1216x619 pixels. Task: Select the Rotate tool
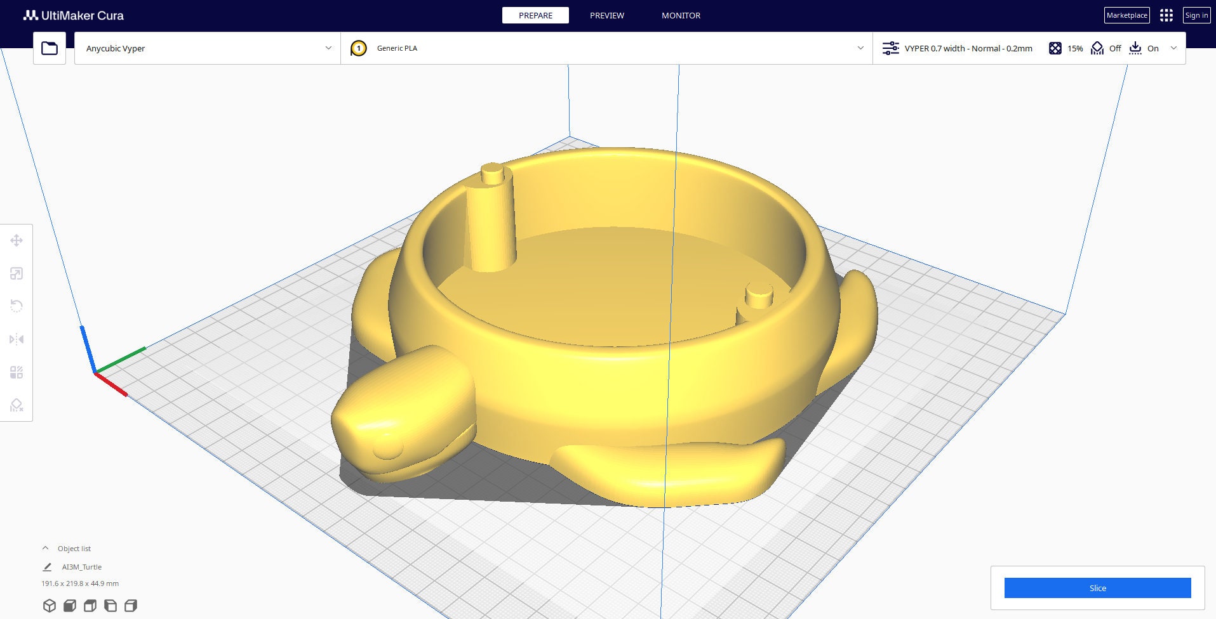pyautogui.click(x=17, y=306)
